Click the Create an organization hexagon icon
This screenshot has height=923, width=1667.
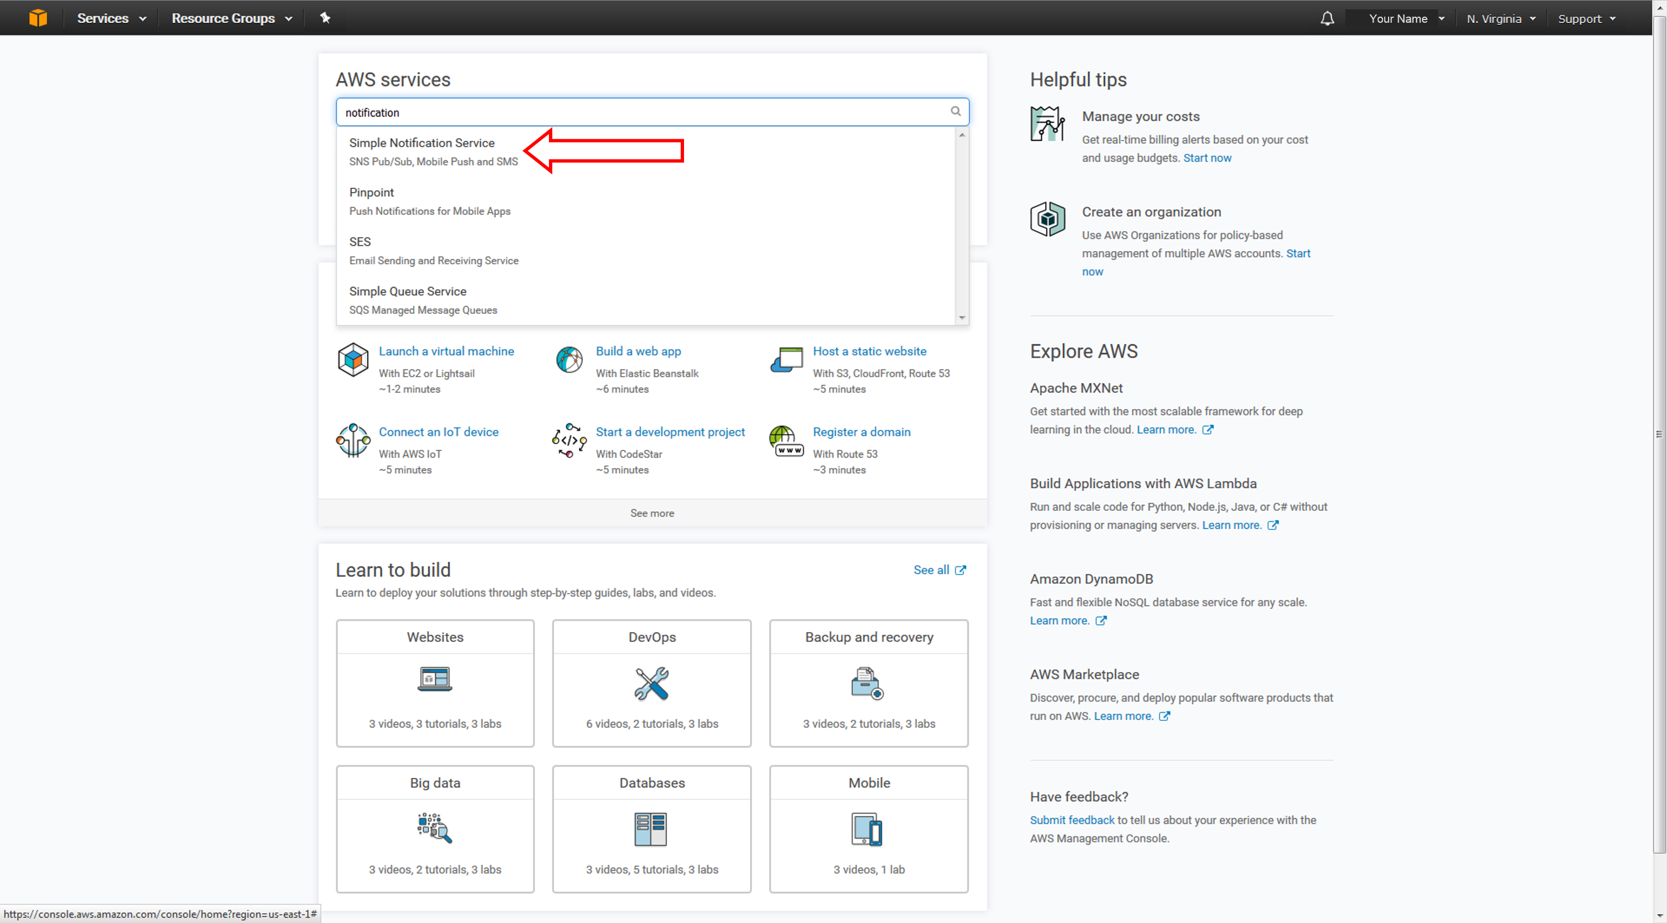click(x=1047, y=219)
